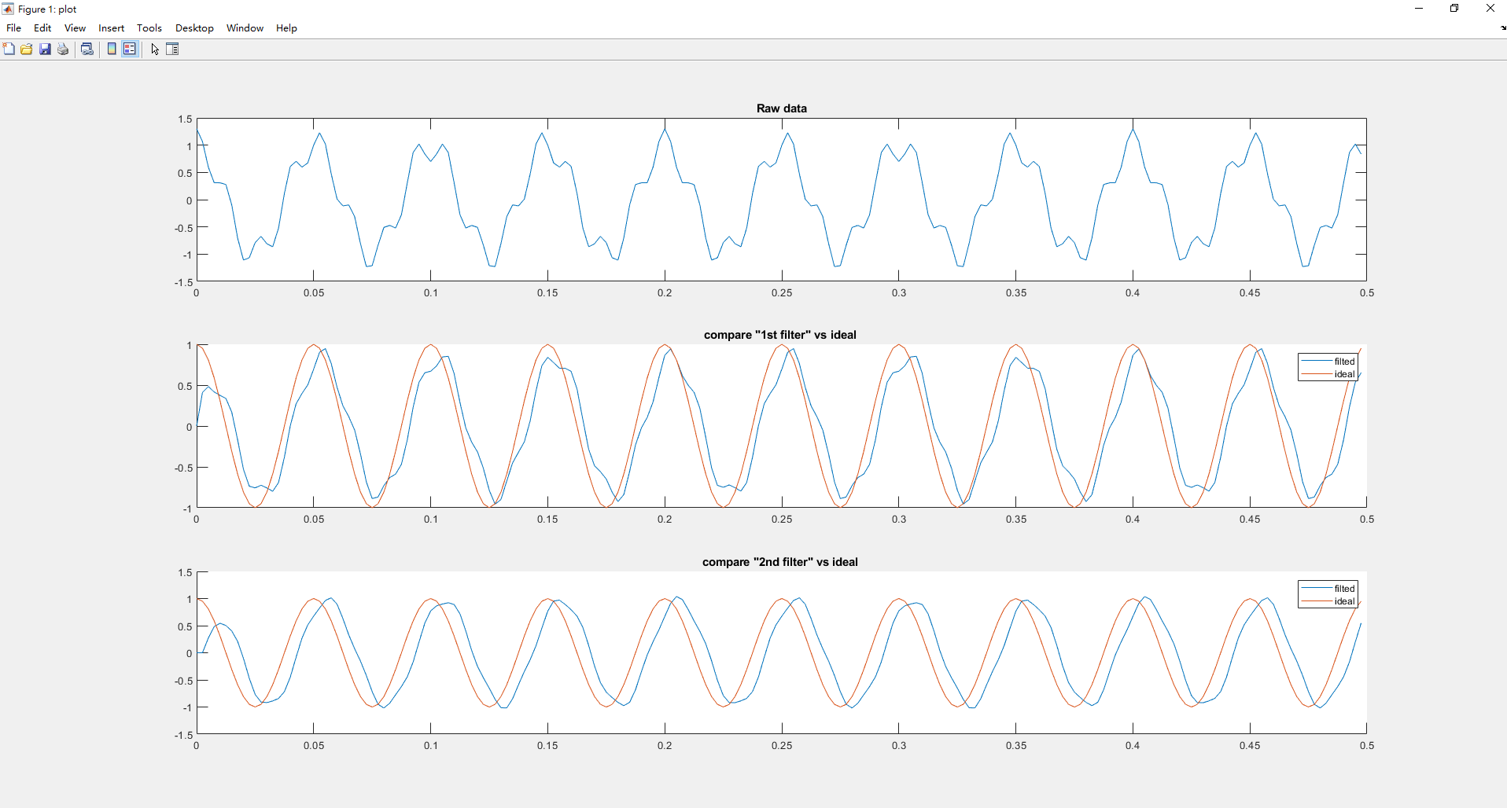Open the File menu
Screen dimensions: 1507x808
[13, 28]
